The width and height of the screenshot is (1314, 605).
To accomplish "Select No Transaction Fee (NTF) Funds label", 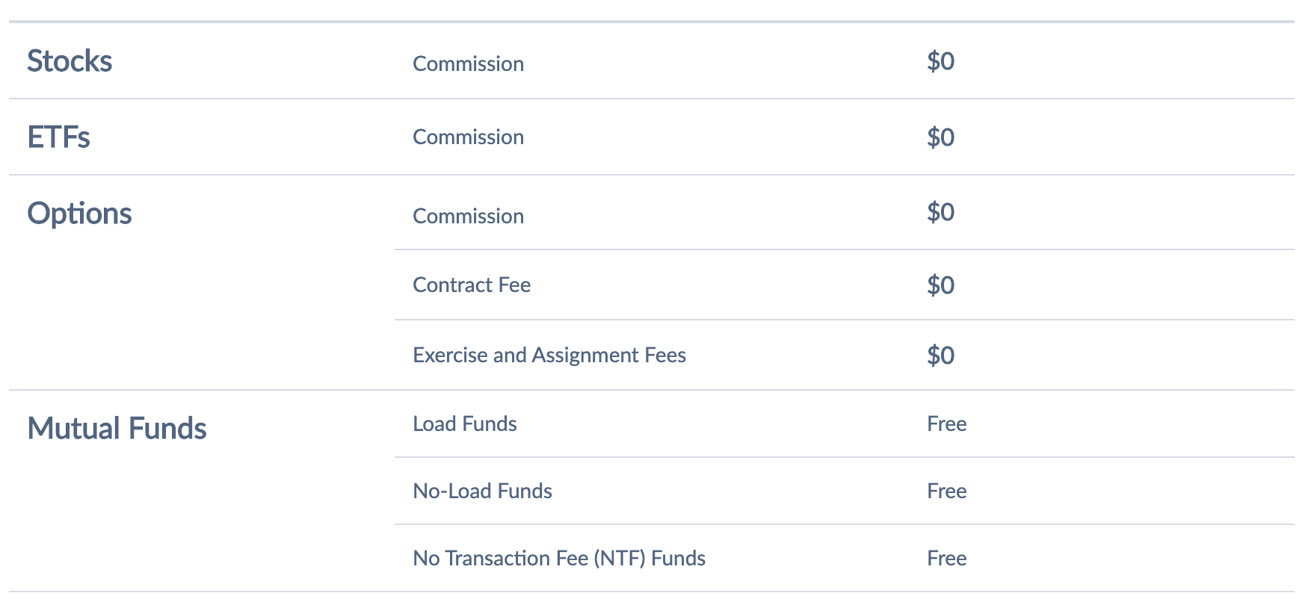I will [559, 559].
